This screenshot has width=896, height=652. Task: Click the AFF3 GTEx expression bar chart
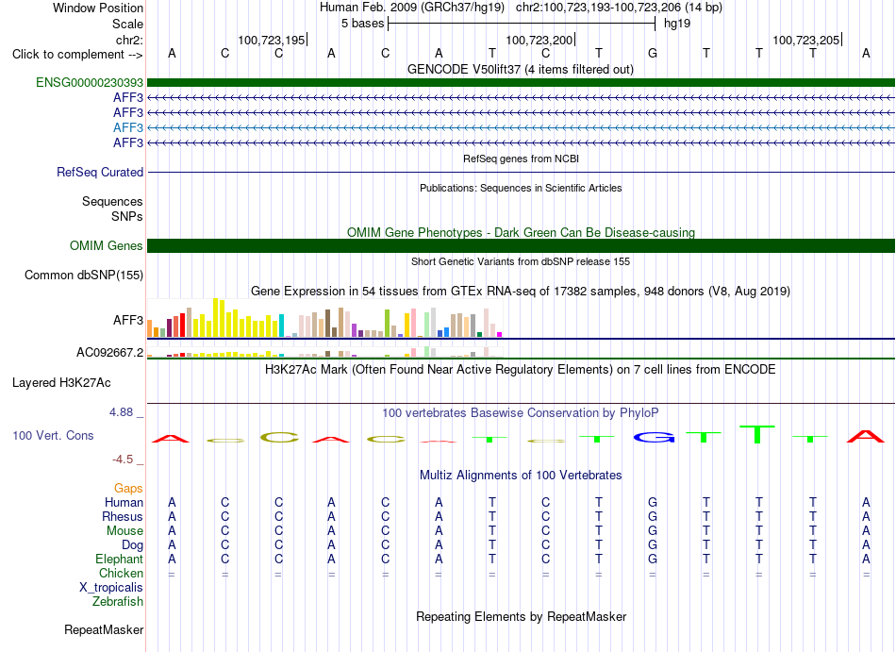pyautogui.click(x=325, y=318)
